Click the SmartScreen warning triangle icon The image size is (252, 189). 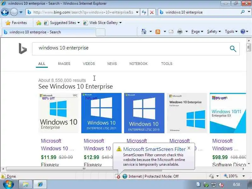coord(119,149)
